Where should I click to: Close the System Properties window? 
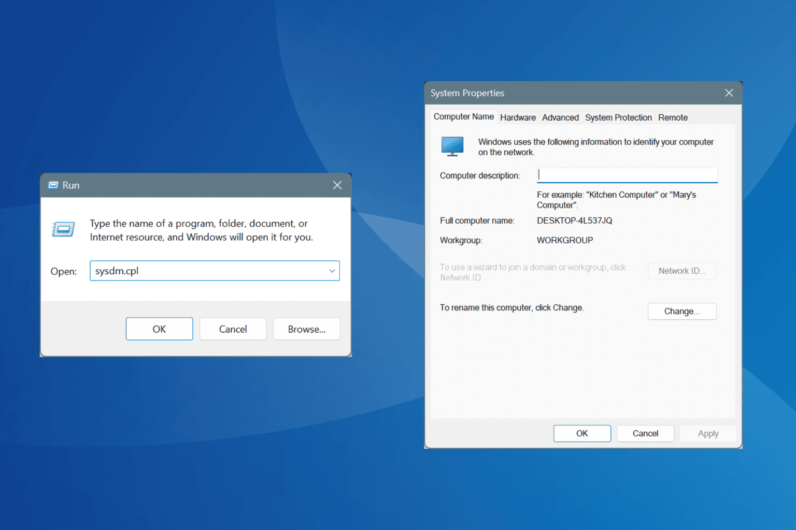[729, 93]
